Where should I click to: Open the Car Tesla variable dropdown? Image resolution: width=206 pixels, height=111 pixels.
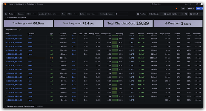12,14
